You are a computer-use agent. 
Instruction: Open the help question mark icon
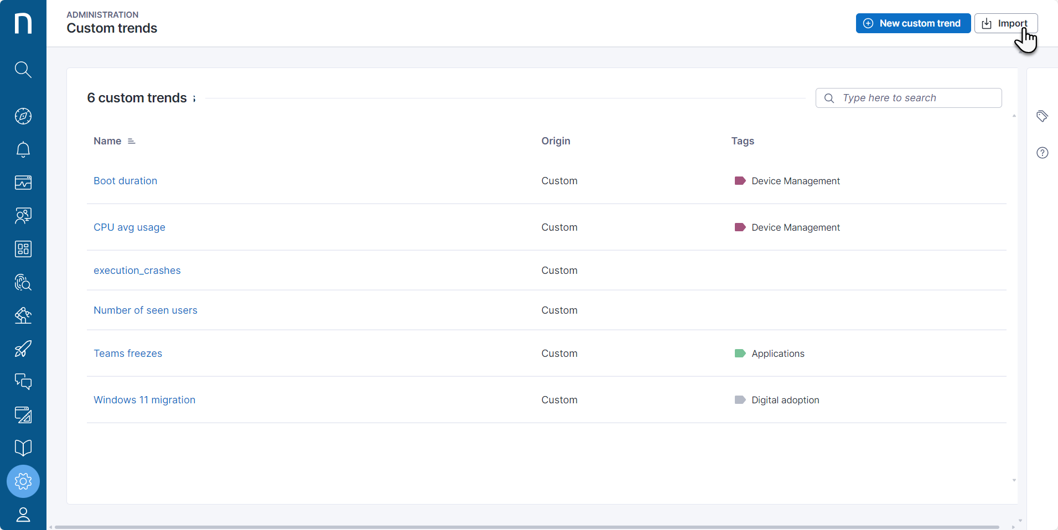coord(1042,153)
